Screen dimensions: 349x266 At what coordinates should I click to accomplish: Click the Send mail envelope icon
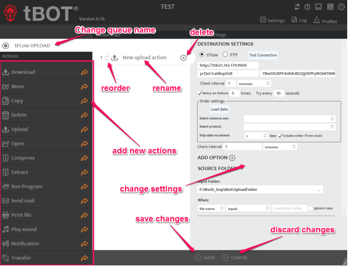[x=5, y=201]
